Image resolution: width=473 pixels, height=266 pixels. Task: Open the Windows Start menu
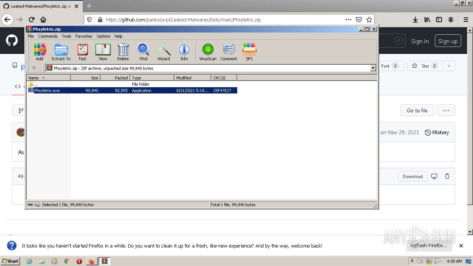click(x=10, y=261)
